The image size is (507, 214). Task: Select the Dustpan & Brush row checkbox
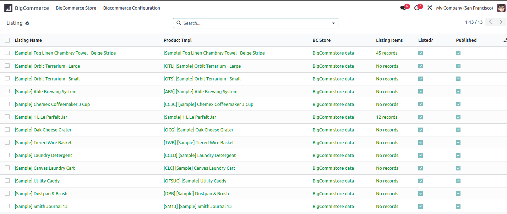pos(7,193)
